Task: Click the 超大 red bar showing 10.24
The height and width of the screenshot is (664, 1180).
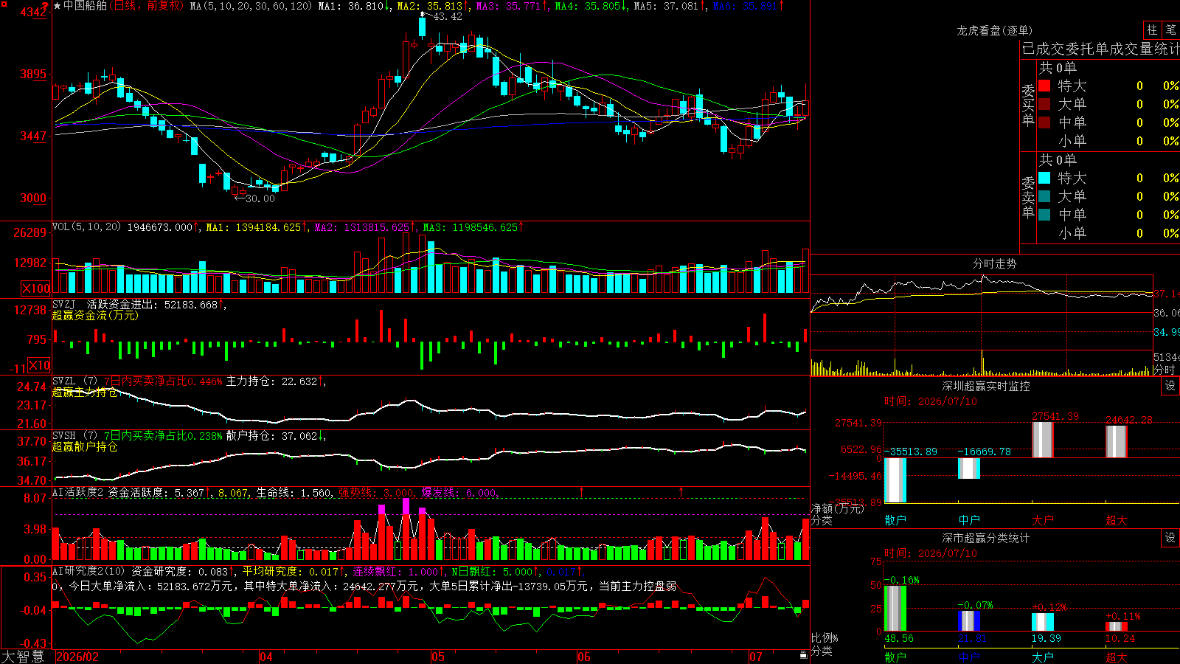Action: (x=1117, y=626)
